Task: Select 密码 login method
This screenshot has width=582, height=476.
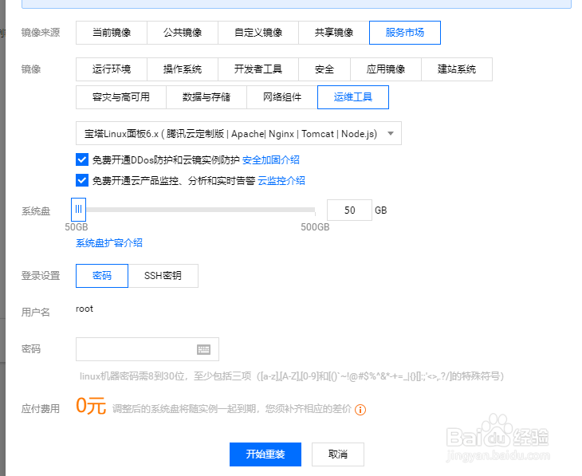Action: coord(102,276)
